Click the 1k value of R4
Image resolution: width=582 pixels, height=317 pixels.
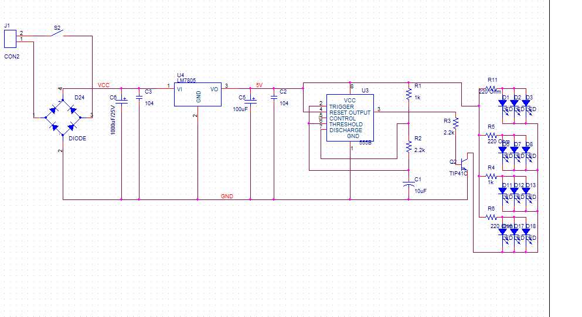[x=491, y=182]
